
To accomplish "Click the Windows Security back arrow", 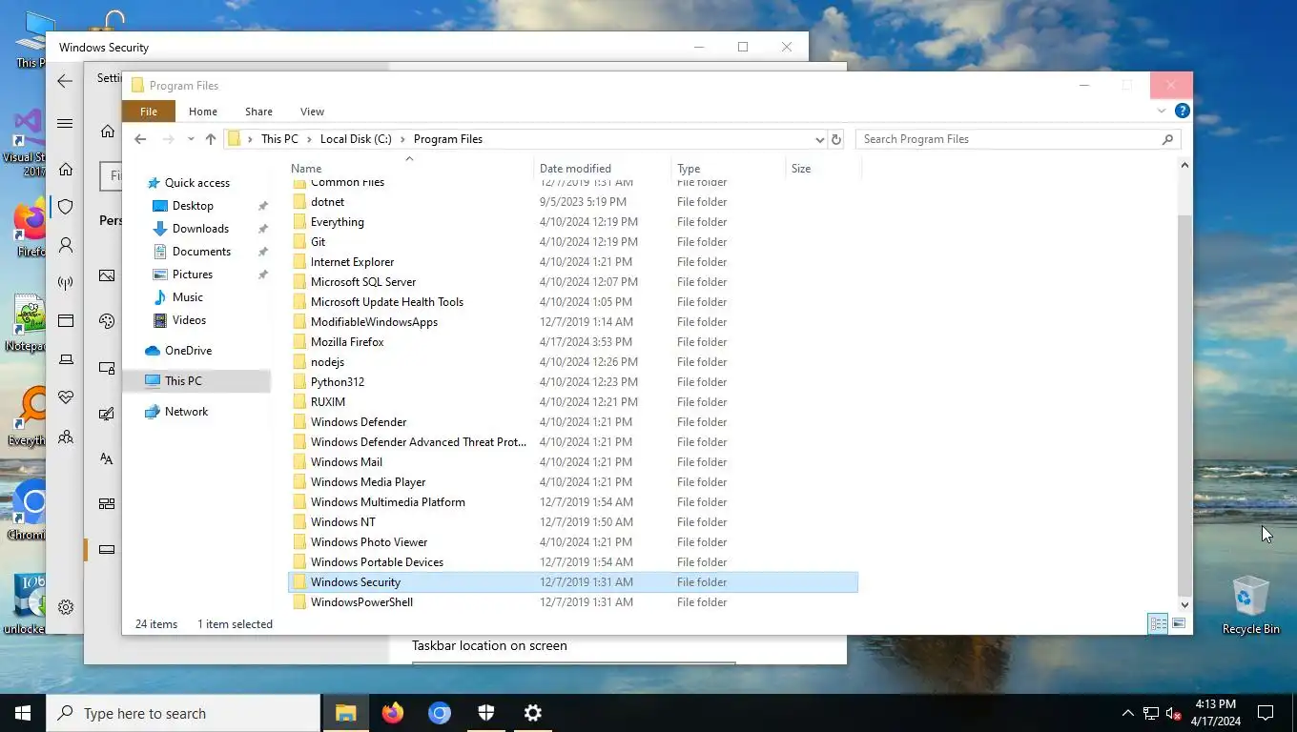I will (65, 82).
